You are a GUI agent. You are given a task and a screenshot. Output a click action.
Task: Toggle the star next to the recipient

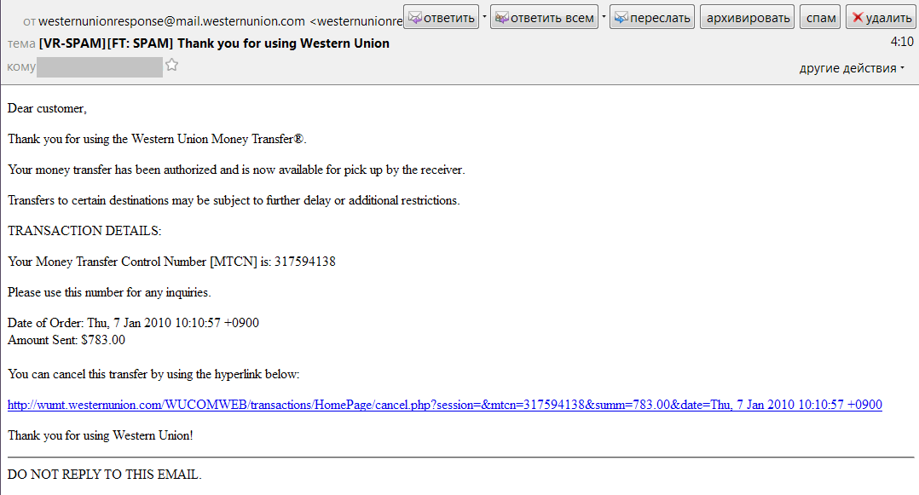pyautogui.click(x=171, y=66)
